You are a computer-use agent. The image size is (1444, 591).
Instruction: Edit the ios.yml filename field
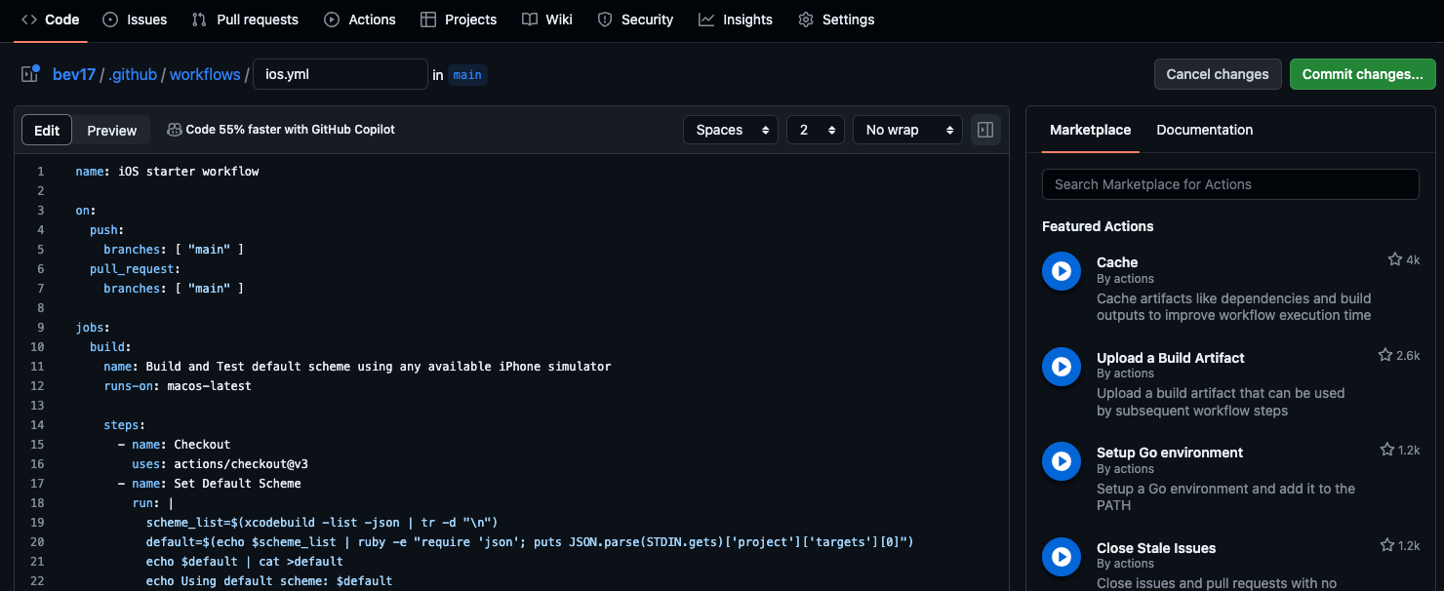[340, 74]
